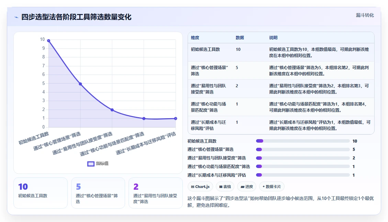Click the 漏斗转化 tag label
The image size is (388, 222).
(x=365, y=15)
